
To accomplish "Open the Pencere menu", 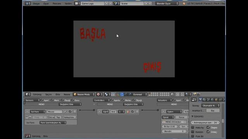I will [x=57, y=3].
